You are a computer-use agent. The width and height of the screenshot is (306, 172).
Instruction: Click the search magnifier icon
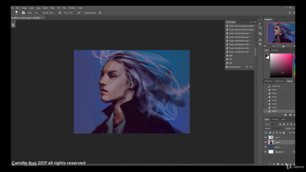coord(290,13)
